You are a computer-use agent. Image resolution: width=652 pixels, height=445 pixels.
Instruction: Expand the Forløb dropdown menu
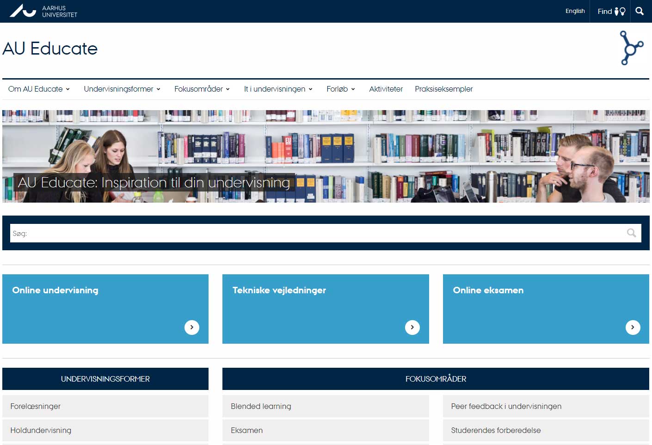click(341, 89)
